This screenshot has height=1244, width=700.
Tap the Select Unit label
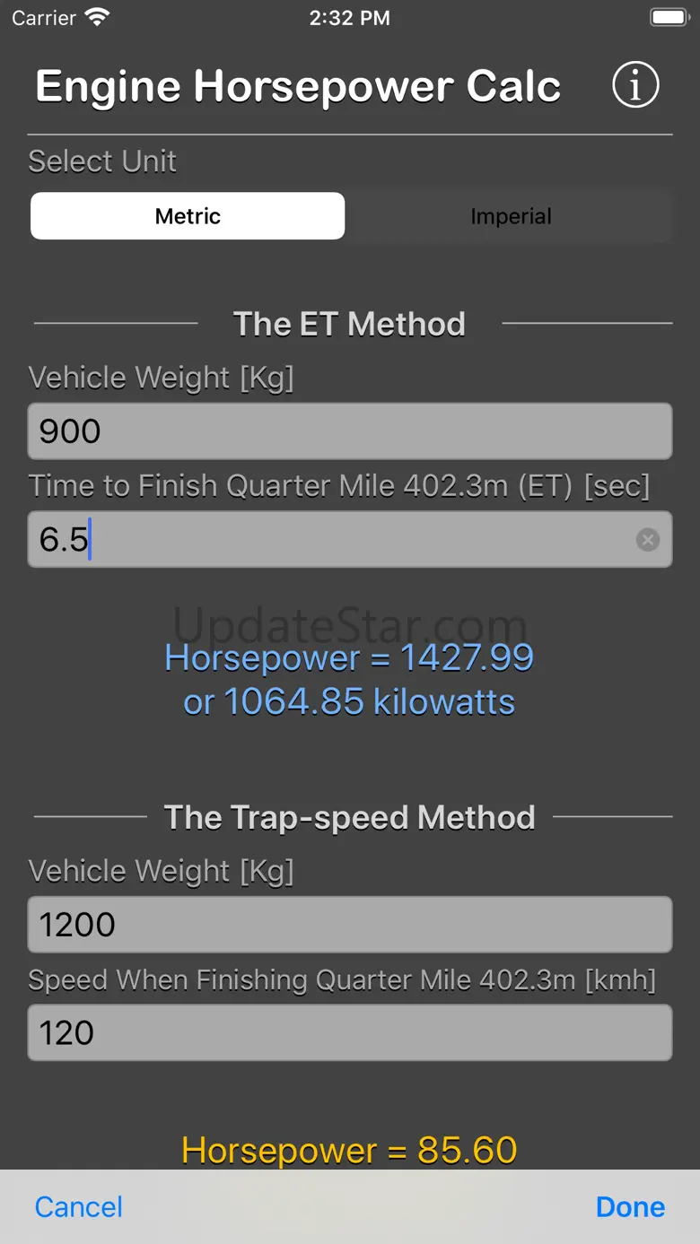[x=102, y=161]
